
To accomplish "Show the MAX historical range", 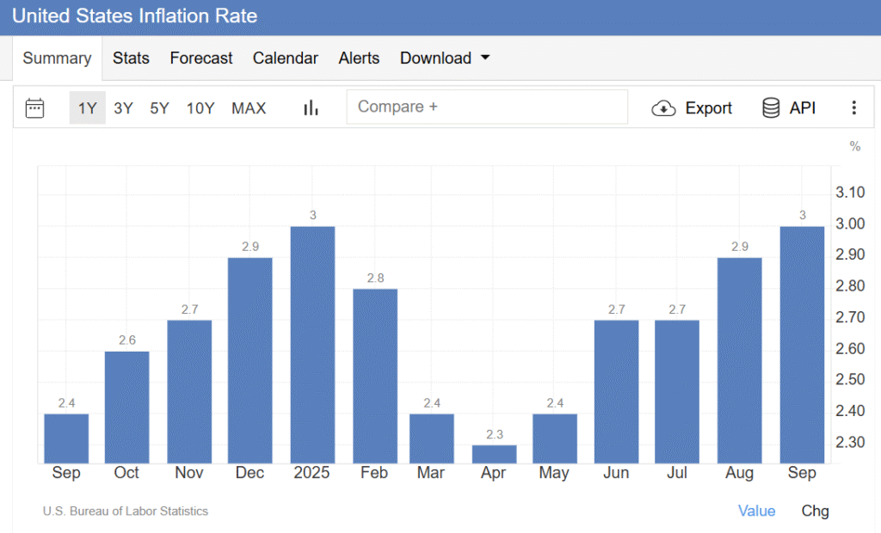I will [x=249, y=108].
